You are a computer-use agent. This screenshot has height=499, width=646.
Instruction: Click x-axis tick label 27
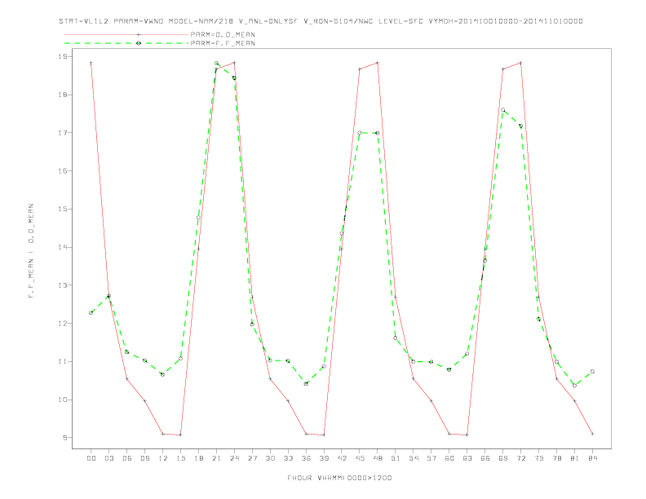point(252,458)
